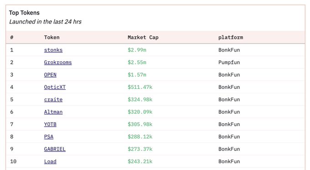Open the craite token link
310x170 pixels.
click(53, 99)
